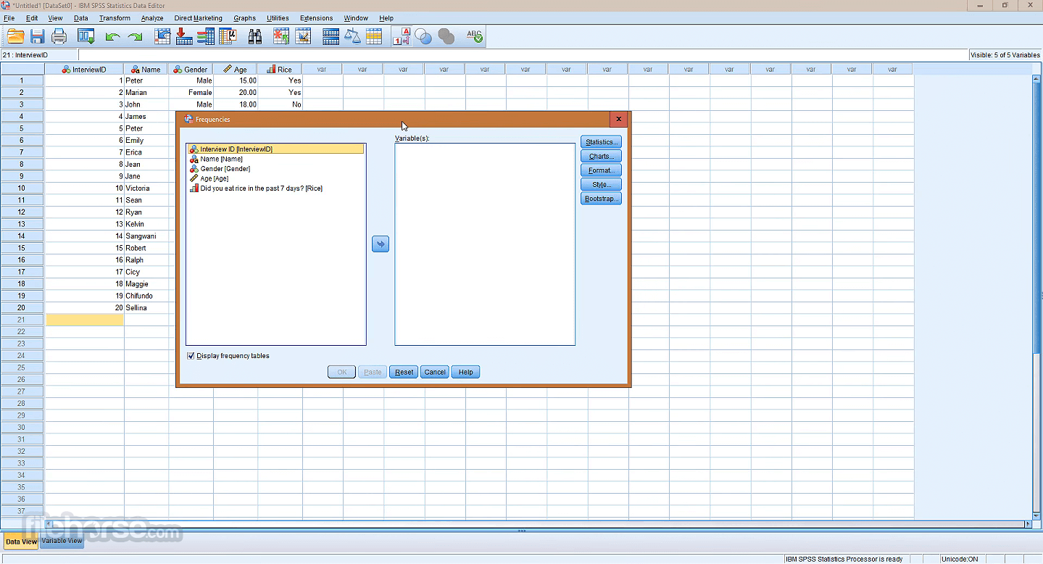Click the Use Variable Sets icon
1043x564 pixels.
tap(424, 36)
